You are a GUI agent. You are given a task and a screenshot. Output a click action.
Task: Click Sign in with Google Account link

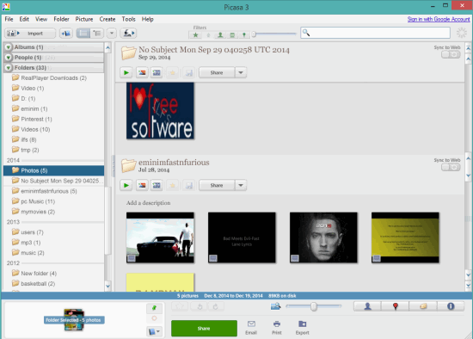pos(439,19)
